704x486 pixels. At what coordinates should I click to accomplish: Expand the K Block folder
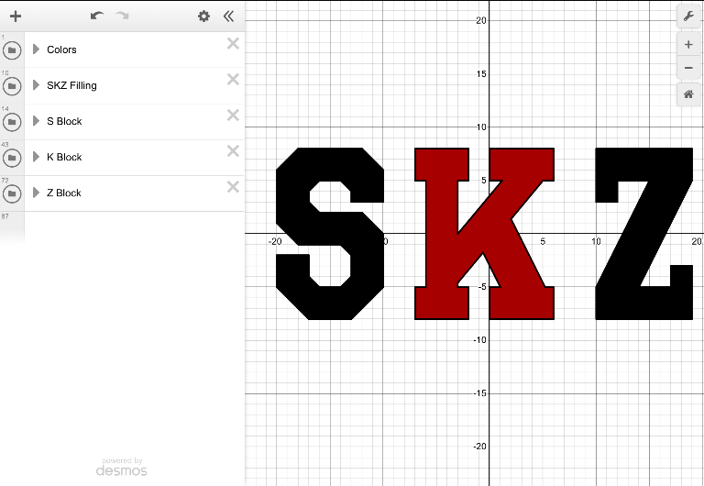[x=37, y=157]
